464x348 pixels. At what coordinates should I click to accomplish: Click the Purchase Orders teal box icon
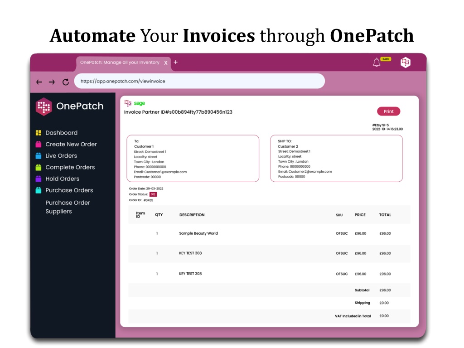pyautogui.click(x=39, y=190)
